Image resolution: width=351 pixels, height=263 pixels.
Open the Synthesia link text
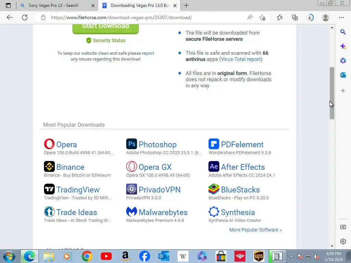click(238, 212)
